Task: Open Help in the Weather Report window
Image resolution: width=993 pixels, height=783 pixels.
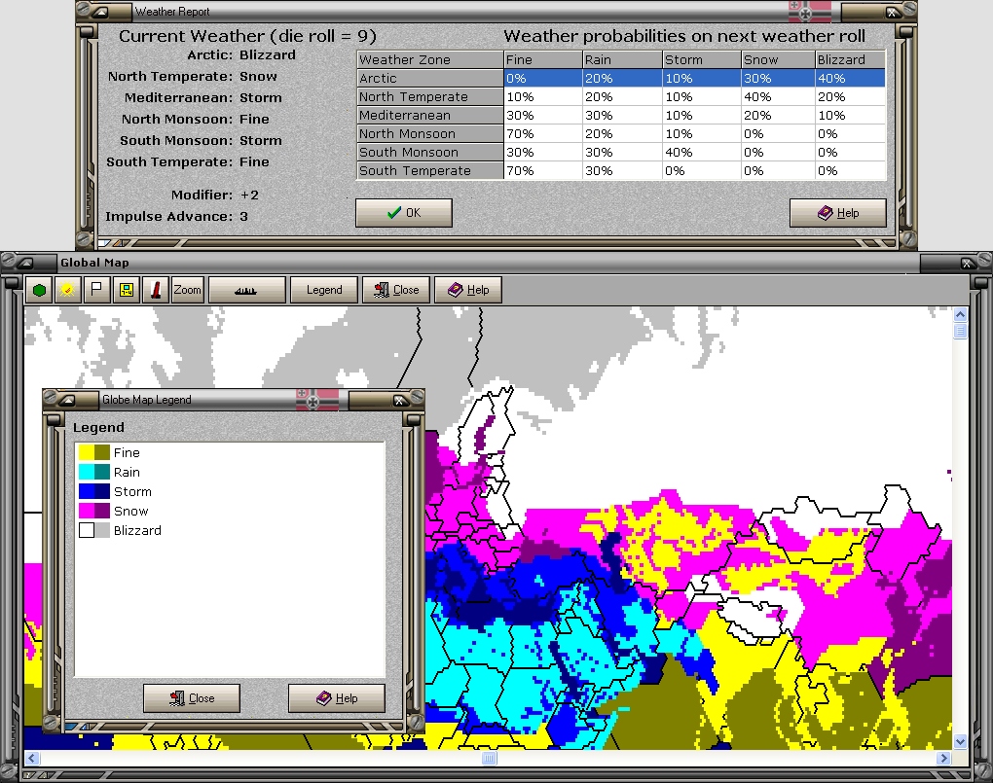Action: 838,213
